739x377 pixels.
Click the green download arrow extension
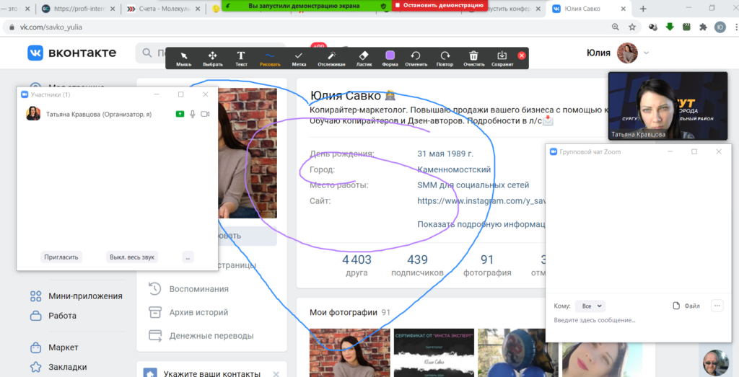pyautogui.click(x=670, y=27)
